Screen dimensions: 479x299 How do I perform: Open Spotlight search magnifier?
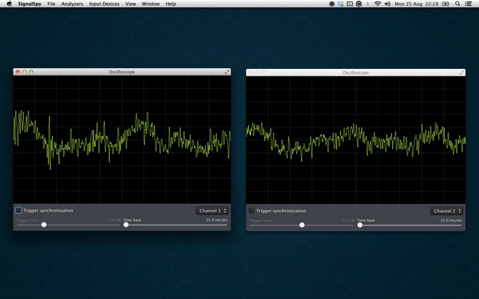pyautogui.click(x=458, y=4)
